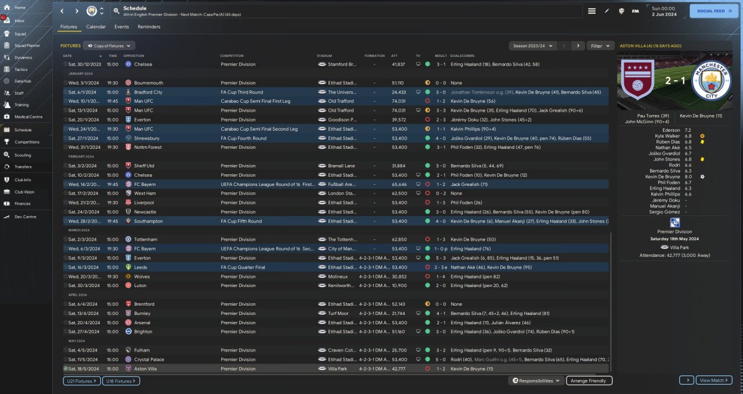The height and width of the screenshot is (394, 743).
Task: Open the Home sidebar section
Action: tap(26, 8)
